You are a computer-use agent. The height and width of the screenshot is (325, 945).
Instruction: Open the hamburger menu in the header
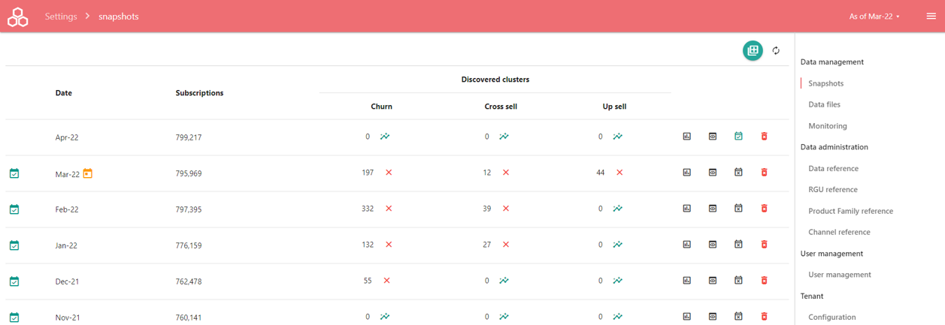(x=931, y=17)
